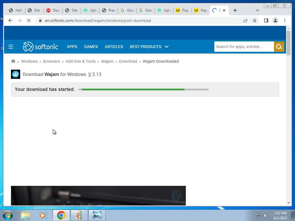Click the video thumbnail at page bottom

(x=98, y=196)
